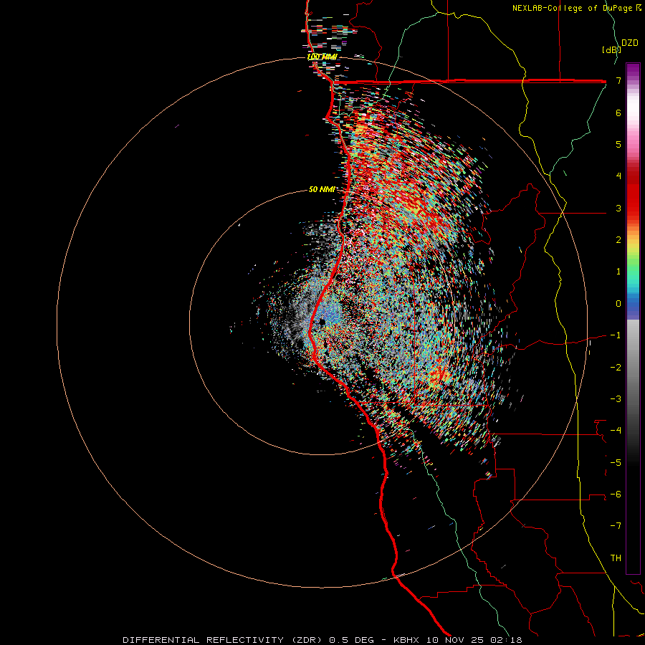Click the -1 value on the scale
645x645 pixels.
coord(616,335)
